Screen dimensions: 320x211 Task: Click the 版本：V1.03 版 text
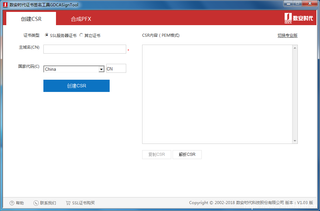click(x=299, y=203)
